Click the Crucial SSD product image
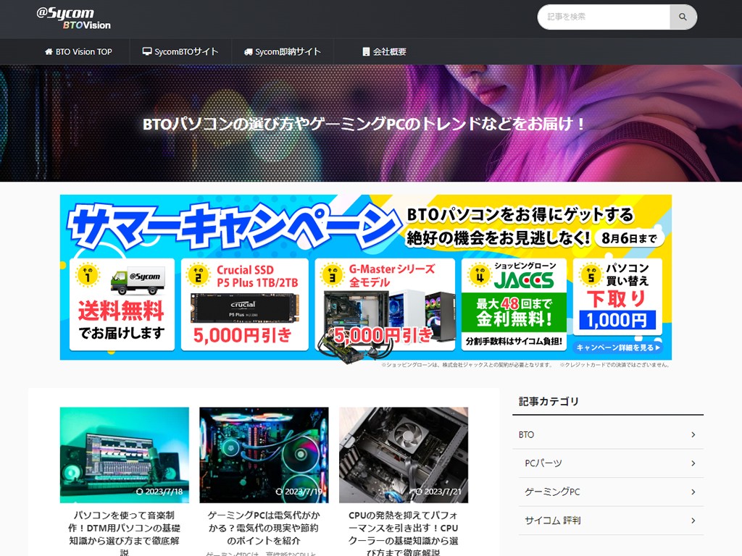 tap(245, 308)
